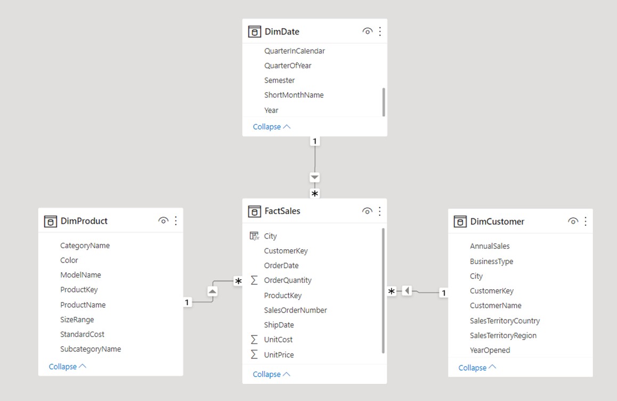Click the DimProduct table header icon

click(x=51, y=221)
